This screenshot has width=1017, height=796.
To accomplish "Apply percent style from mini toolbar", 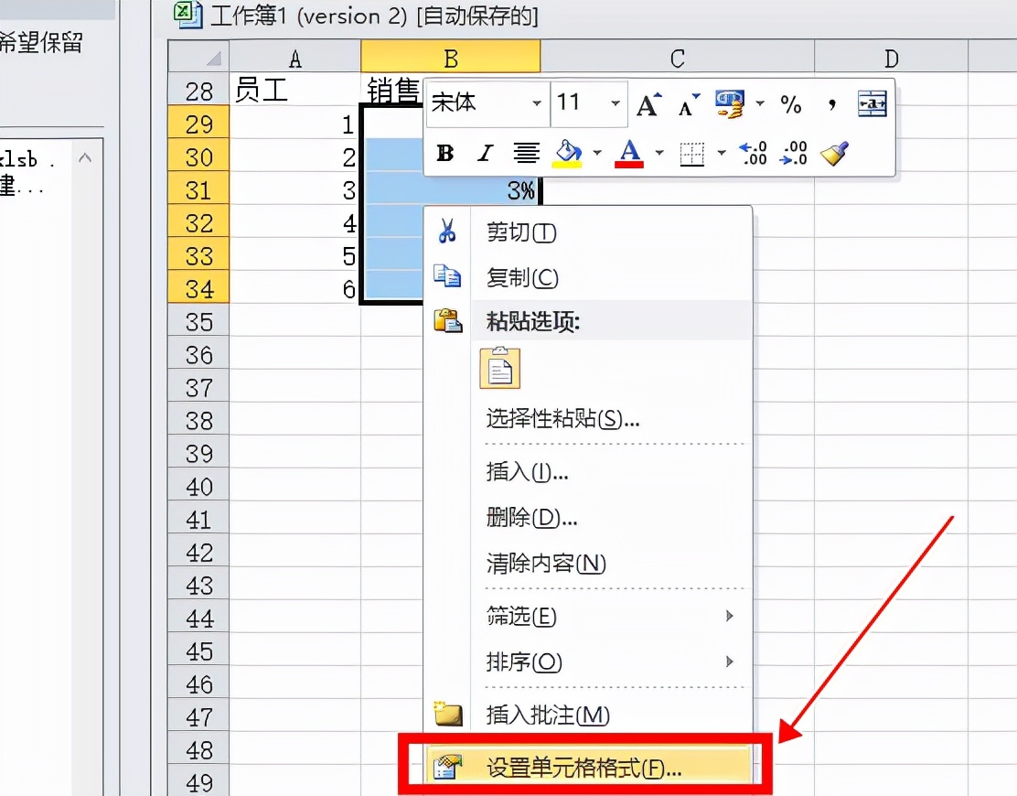I will click(790, 103).
